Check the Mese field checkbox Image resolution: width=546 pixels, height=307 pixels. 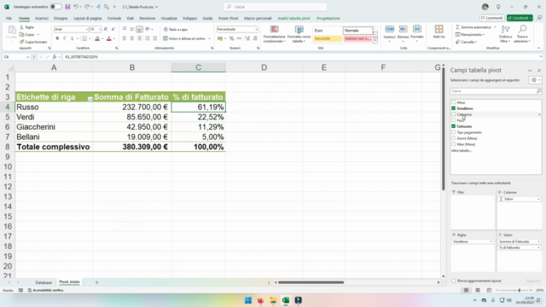click(453, 102)
